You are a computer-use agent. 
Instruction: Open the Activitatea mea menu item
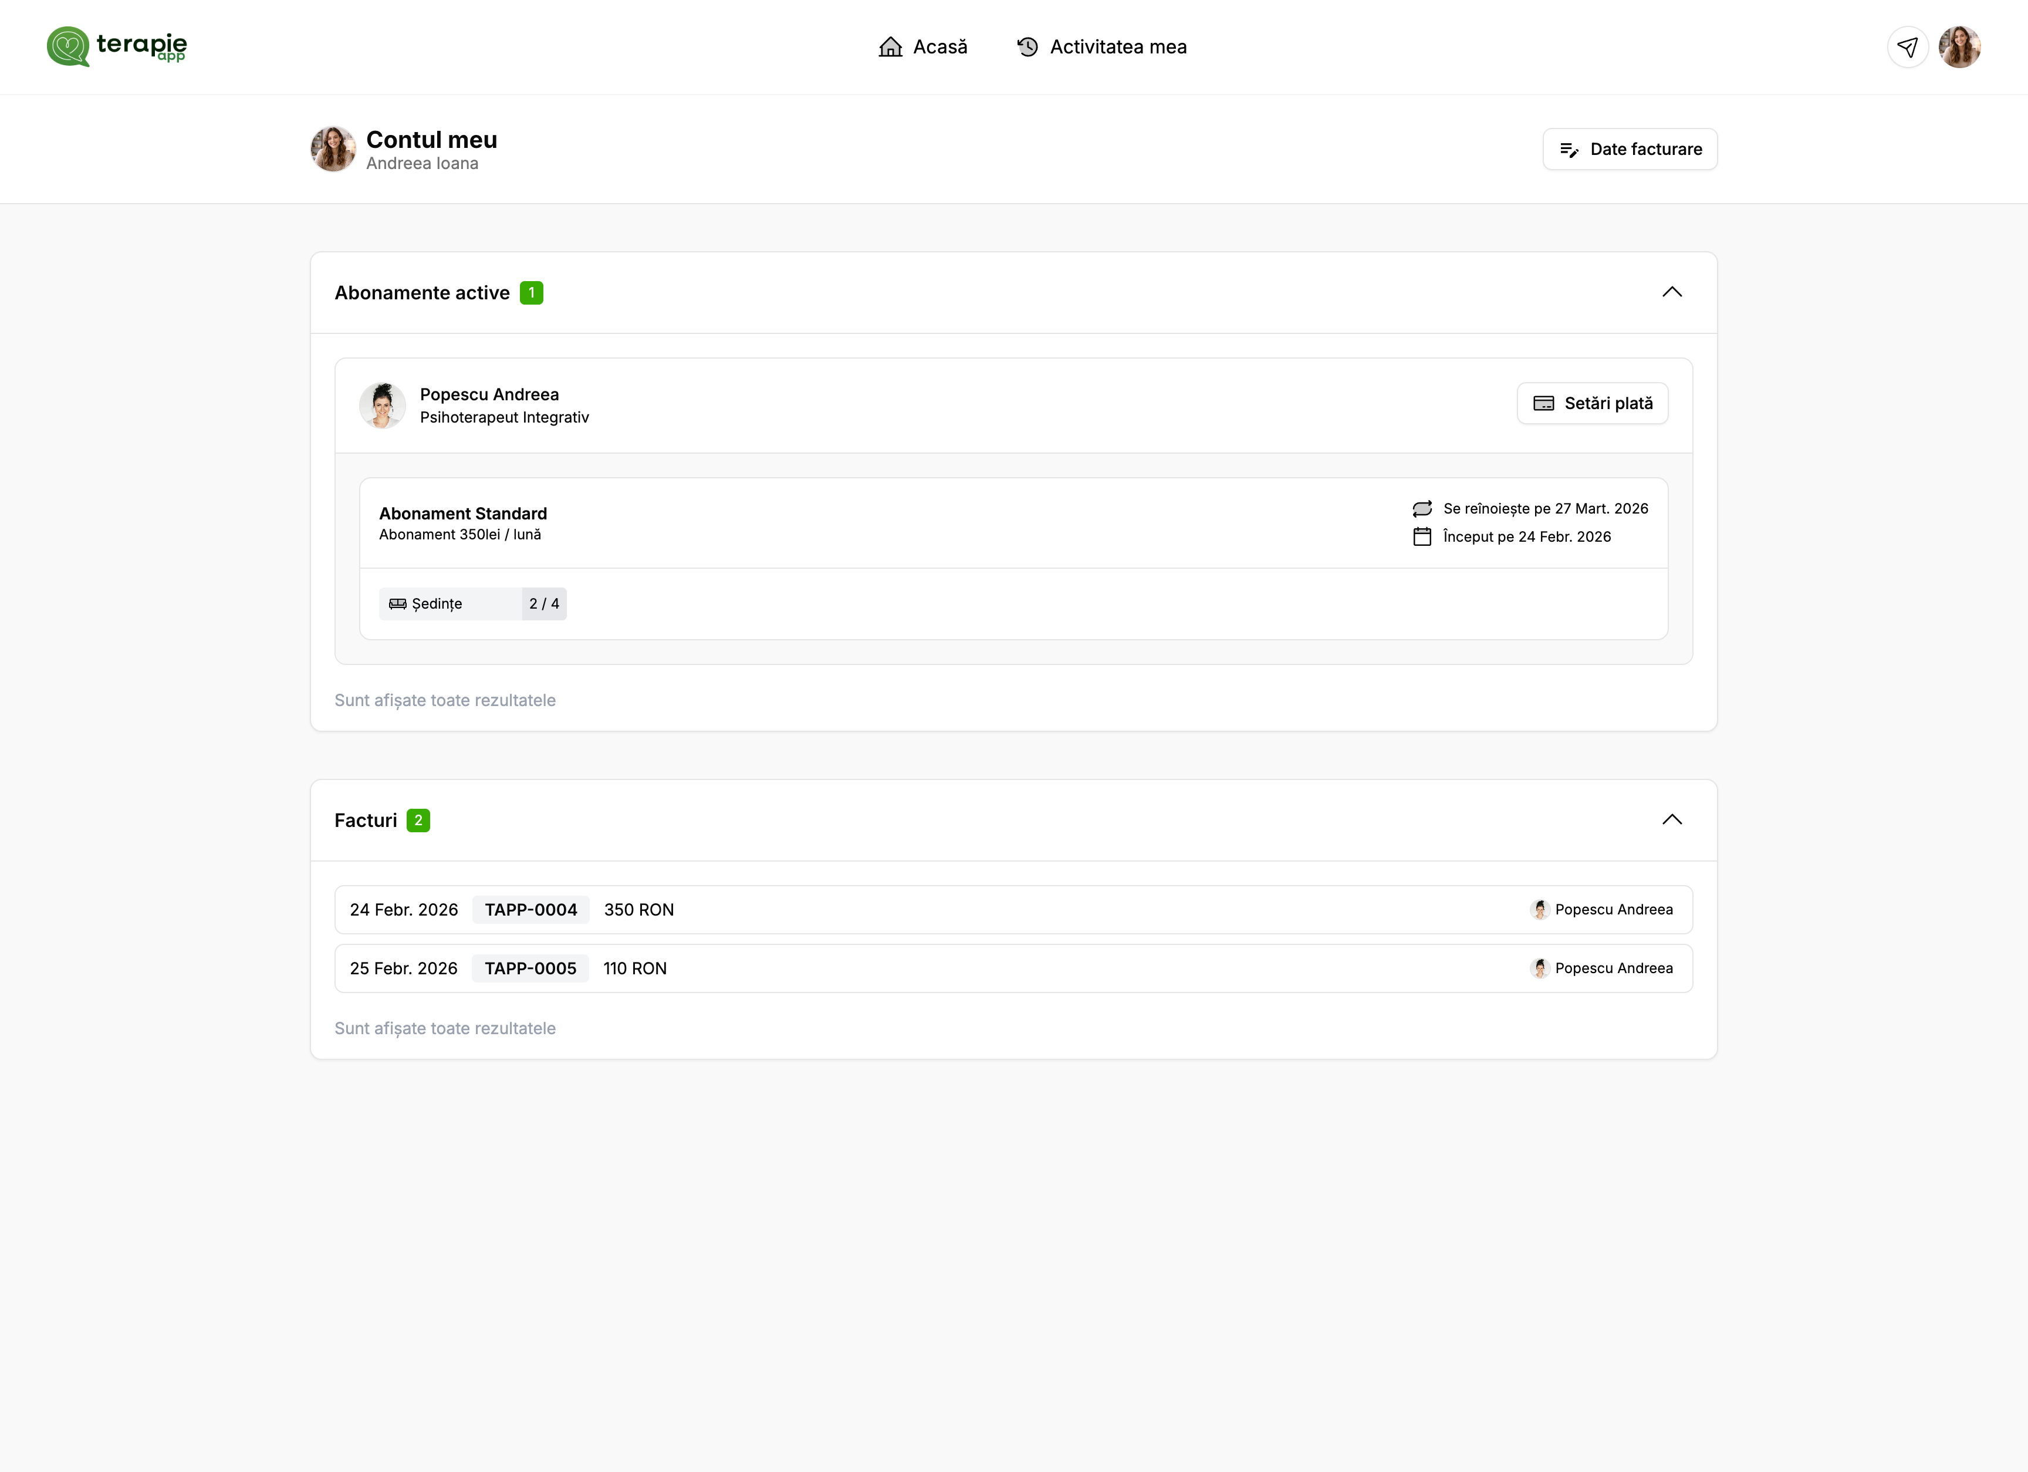click(1118, 46)
